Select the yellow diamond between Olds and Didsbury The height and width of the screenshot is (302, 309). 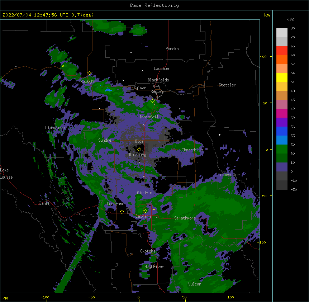[139, 149]
